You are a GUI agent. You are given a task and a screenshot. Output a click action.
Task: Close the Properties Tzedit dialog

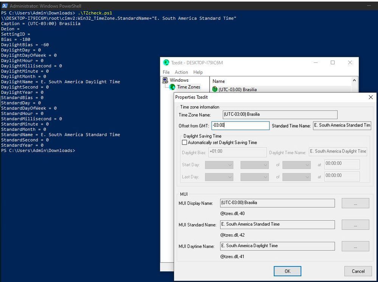pyautogui.click(x=371, y=97)
